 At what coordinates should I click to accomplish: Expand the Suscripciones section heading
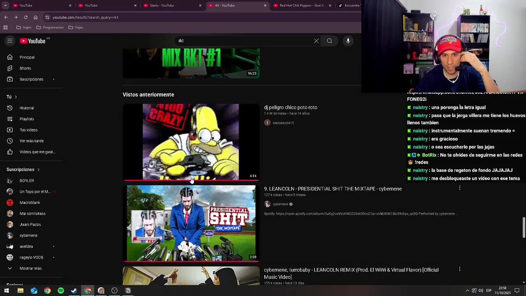click(x=23, y=169)
